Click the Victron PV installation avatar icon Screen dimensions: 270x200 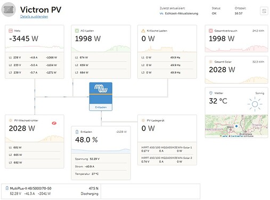(9, 10)
